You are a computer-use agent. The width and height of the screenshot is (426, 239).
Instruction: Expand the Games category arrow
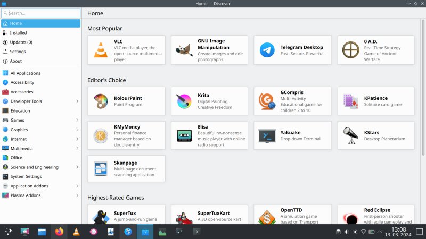[77, 120]
